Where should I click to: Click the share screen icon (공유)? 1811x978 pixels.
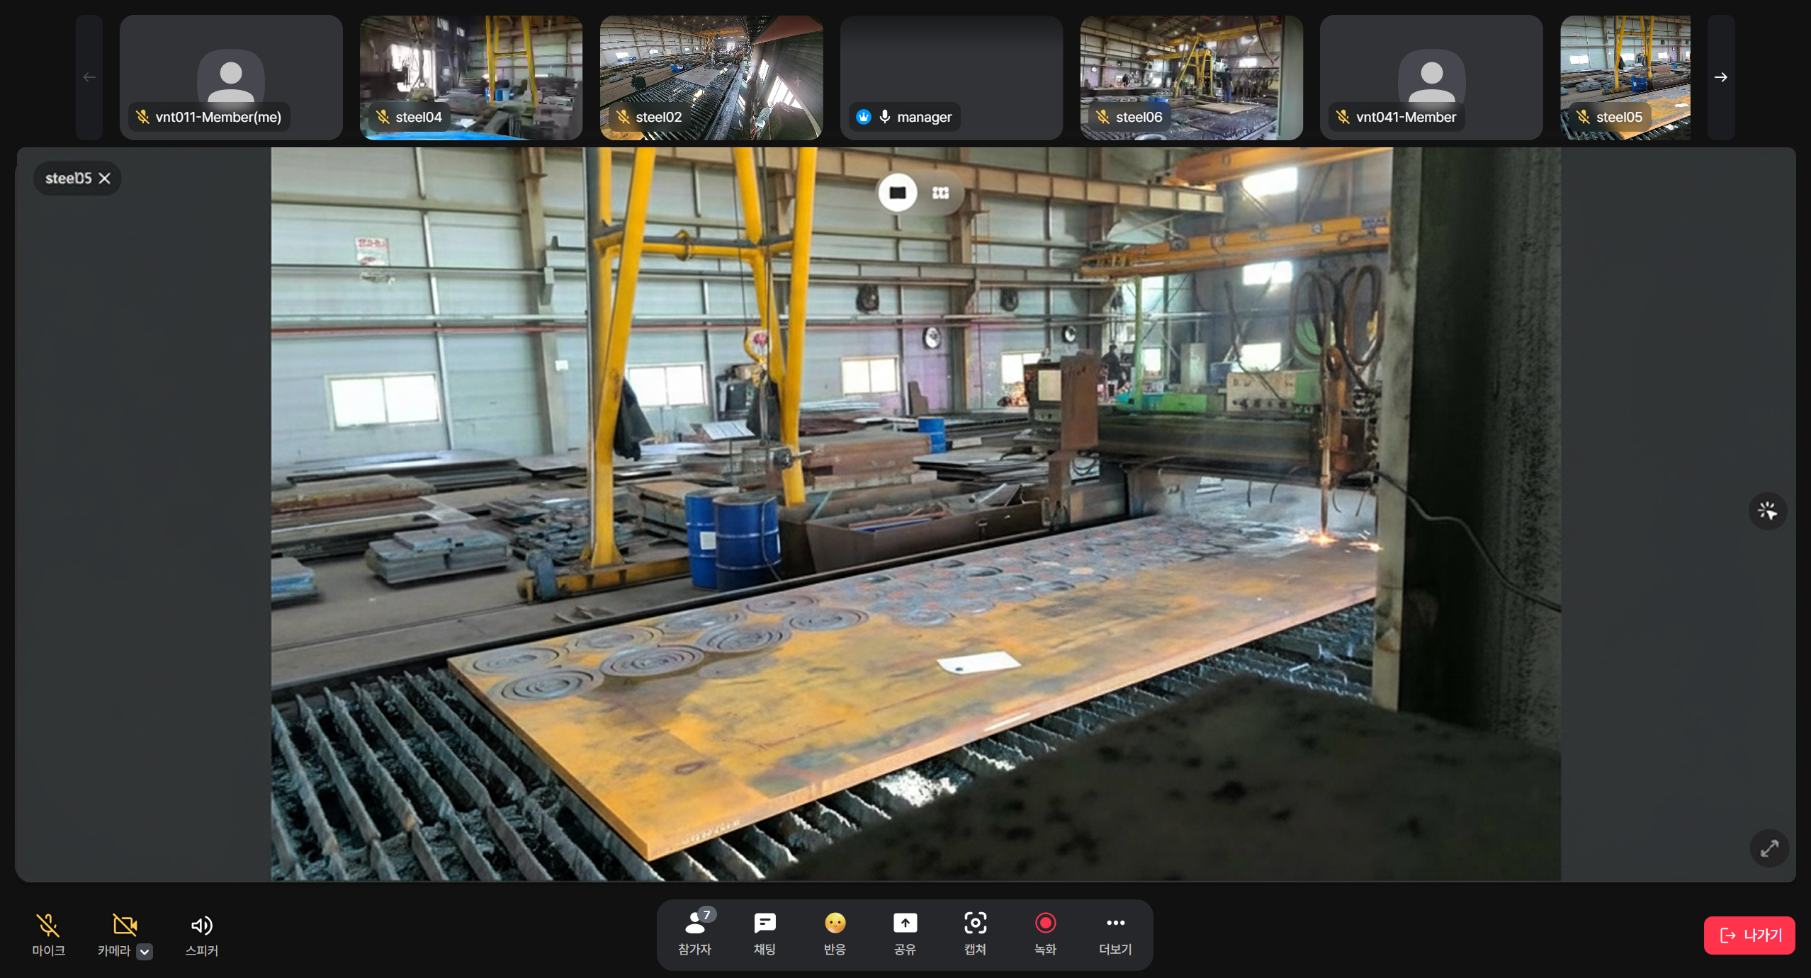[x=905, y=933]
